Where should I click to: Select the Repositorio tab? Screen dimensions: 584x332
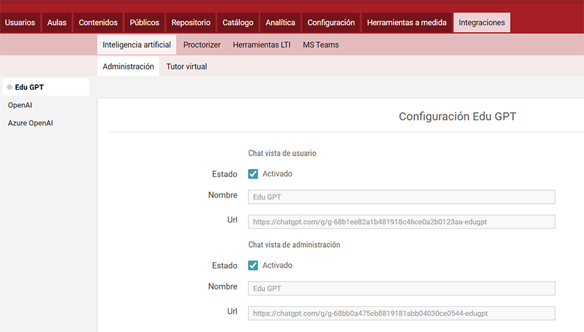pos(191,22)
